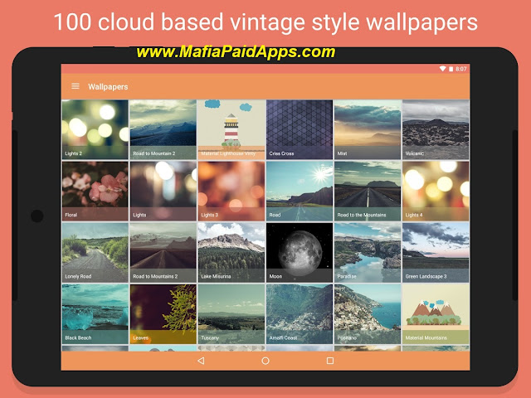This screenshot has width=531, height=398.
Task: Open the Tuscany wallpaper
Action: pos(231,314)
